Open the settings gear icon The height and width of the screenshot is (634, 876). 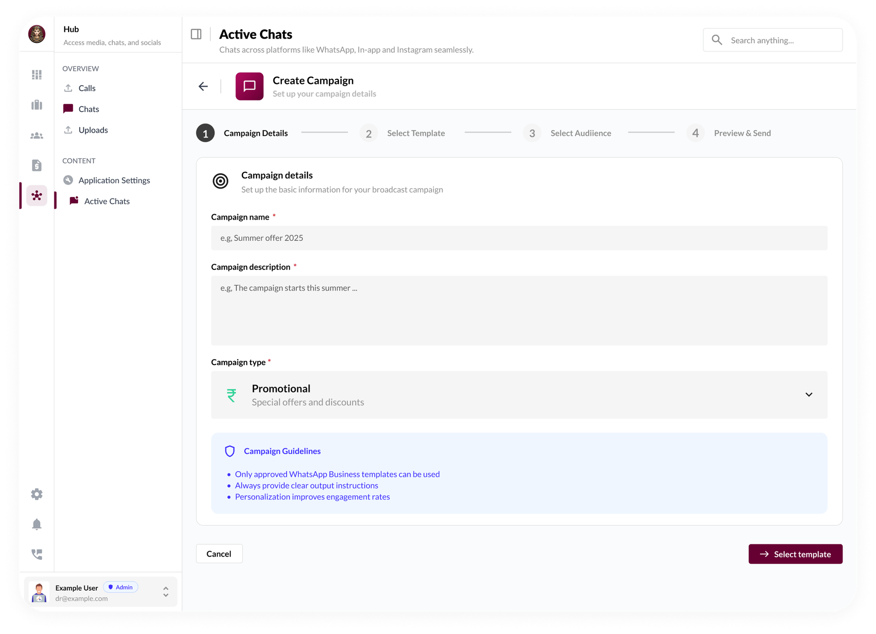pos(36,494)
